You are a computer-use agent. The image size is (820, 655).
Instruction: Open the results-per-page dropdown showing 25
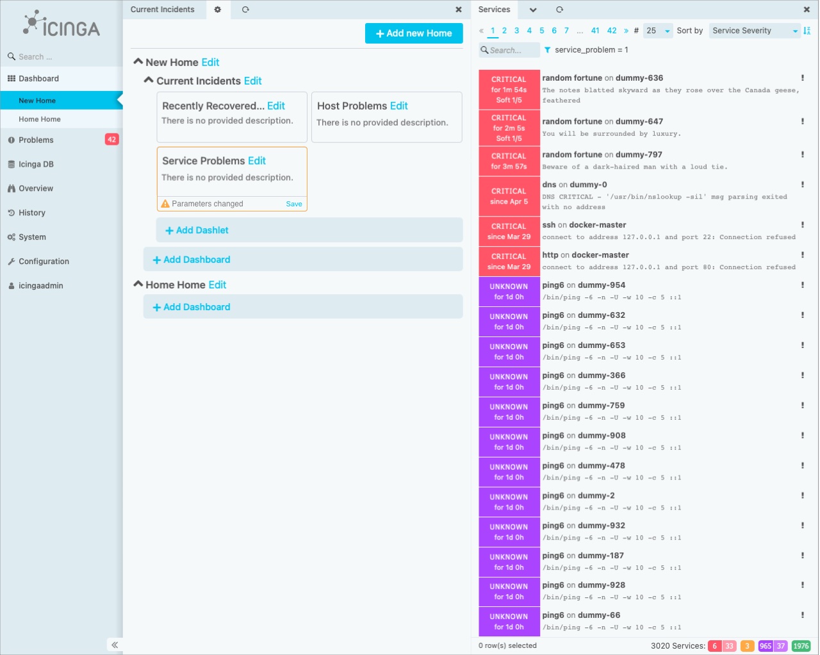657,30
